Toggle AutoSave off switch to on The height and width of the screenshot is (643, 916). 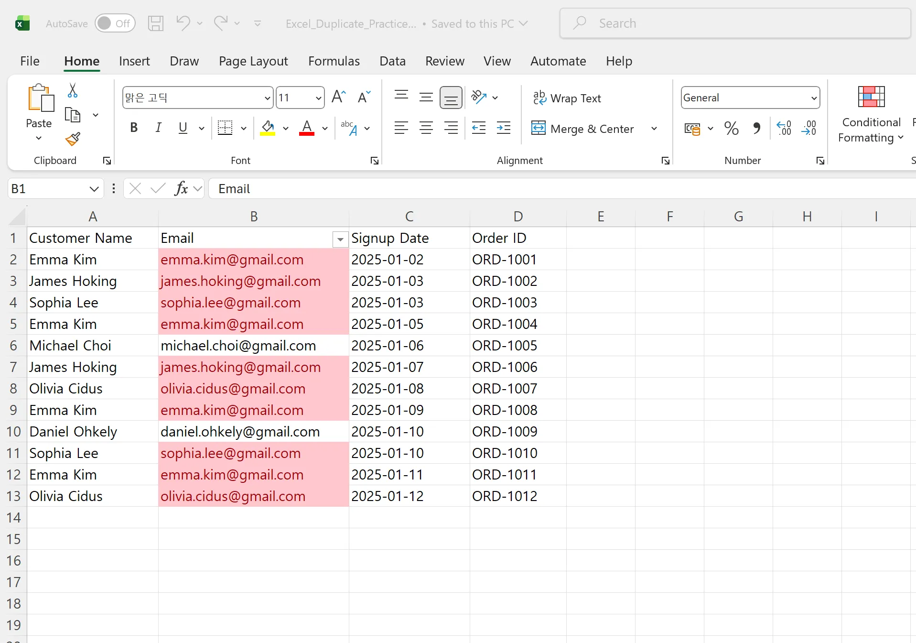point(115,23)
